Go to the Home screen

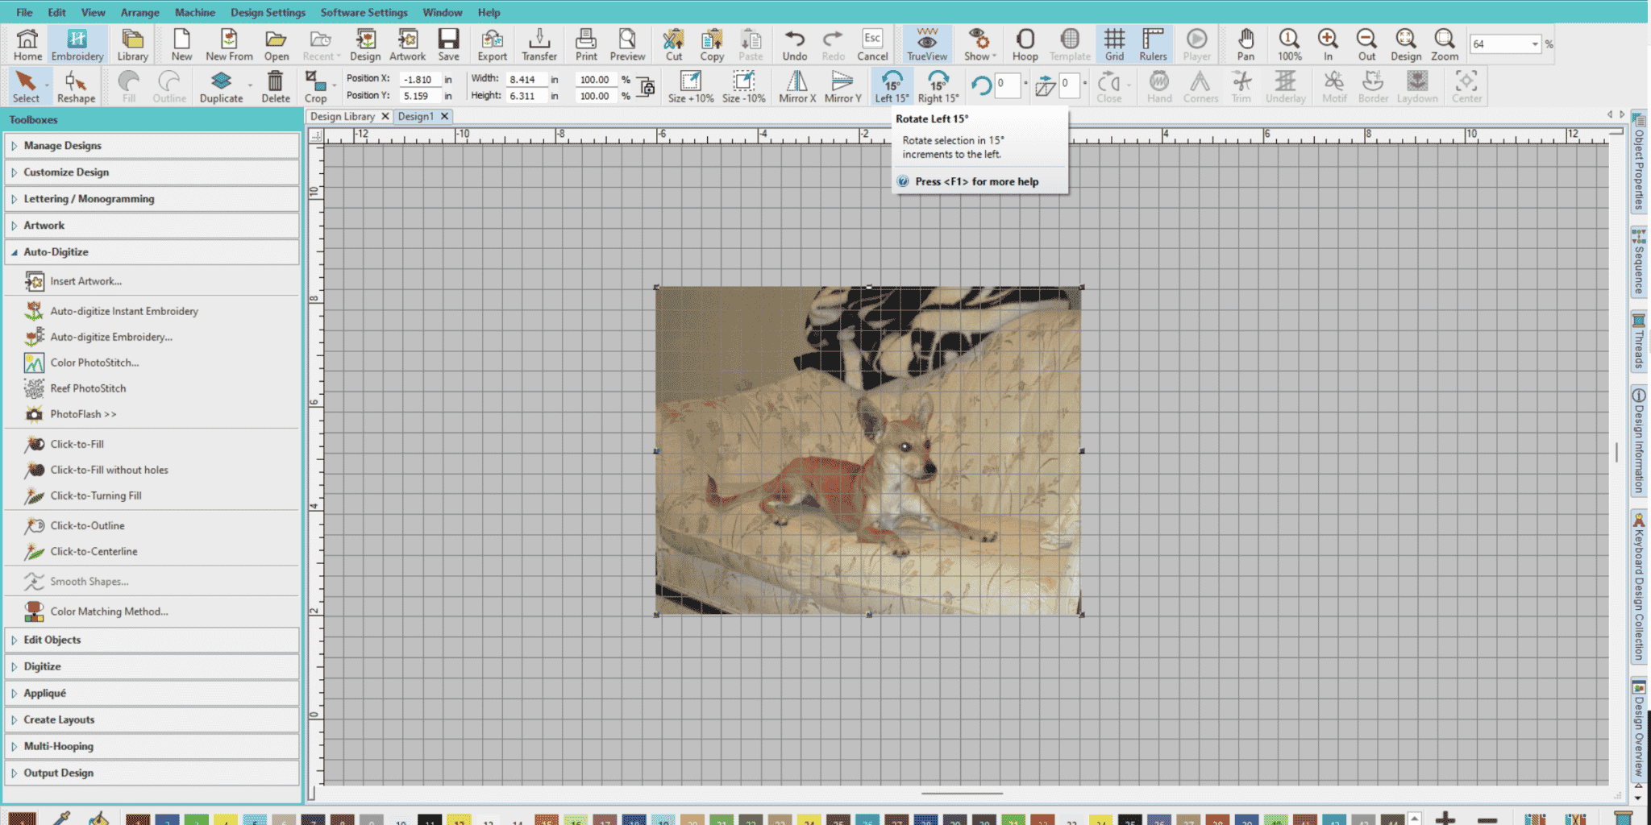click(27, 44)
